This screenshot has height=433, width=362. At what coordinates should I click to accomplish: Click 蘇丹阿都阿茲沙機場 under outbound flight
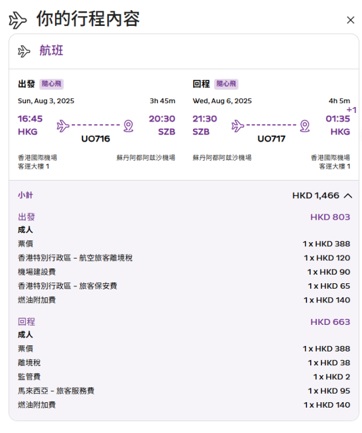[x=145, y=158]
